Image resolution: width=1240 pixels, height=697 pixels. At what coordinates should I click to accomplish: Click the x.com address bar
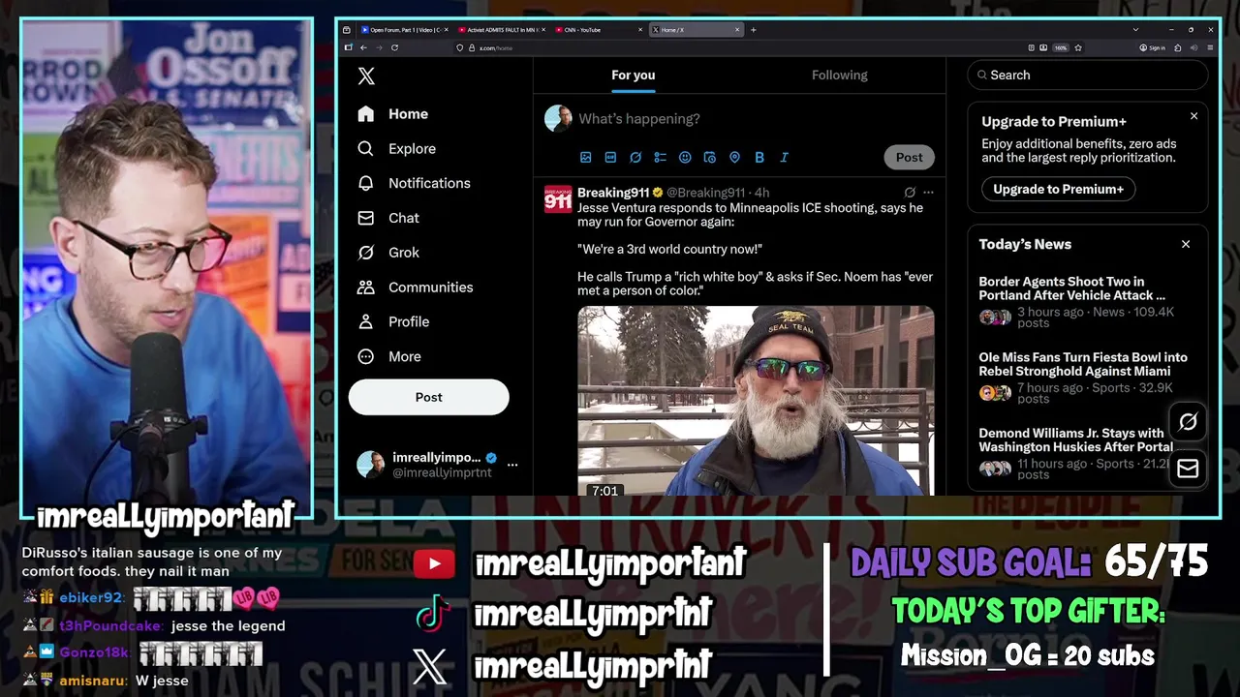pyautogui.click(x=736, y=47)
